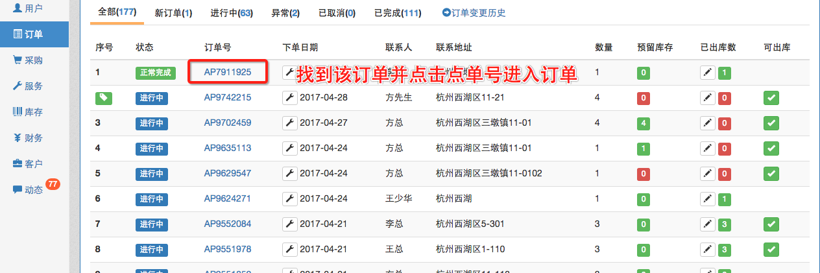The image size is (820, 273).
Task: Switch to the 异常(2) tab
Action: point(285,13)
